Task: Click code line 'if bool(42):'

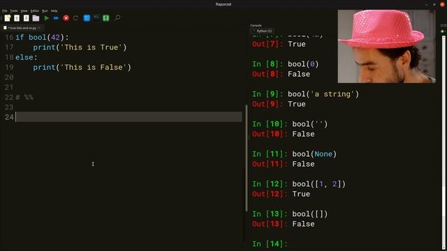Action: click(42, 37)
